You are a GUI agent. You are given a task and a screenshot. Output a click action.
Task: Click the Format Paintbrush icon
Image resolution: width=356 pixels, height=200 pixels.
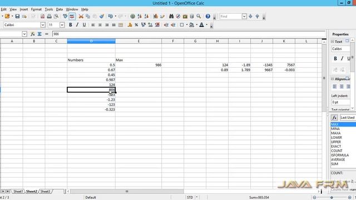pyautogui.click(x=102, y=16)
